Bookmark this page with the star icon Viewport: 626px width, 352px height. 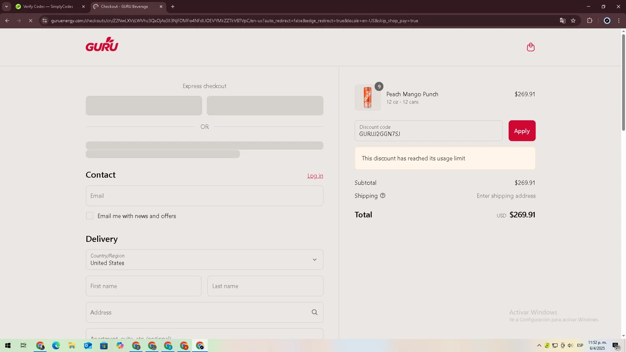click(573, 20)
